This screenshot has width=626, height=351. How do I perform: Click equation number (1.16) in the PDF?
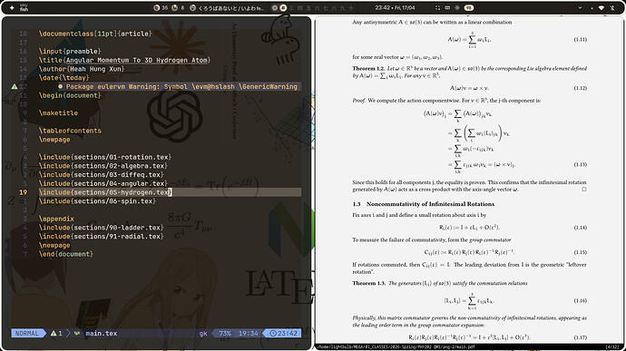click(580, 300)
